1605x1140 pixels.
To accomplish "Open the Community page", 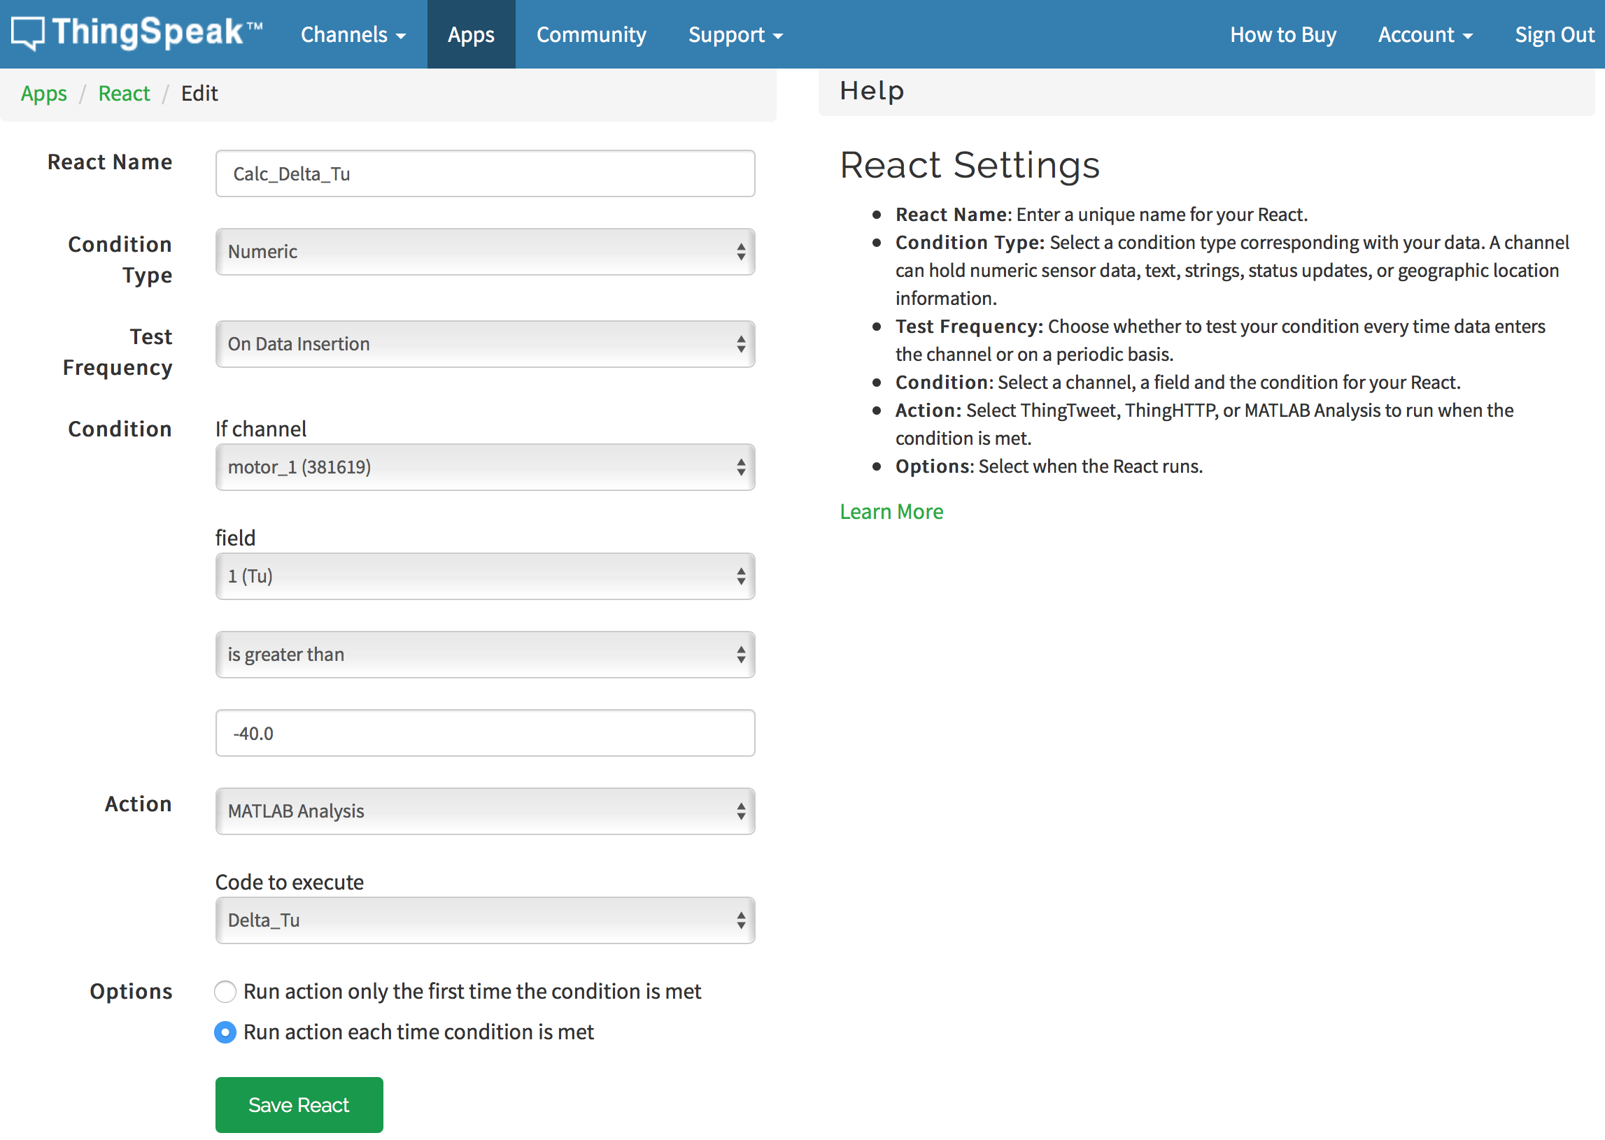I will 591,34.
